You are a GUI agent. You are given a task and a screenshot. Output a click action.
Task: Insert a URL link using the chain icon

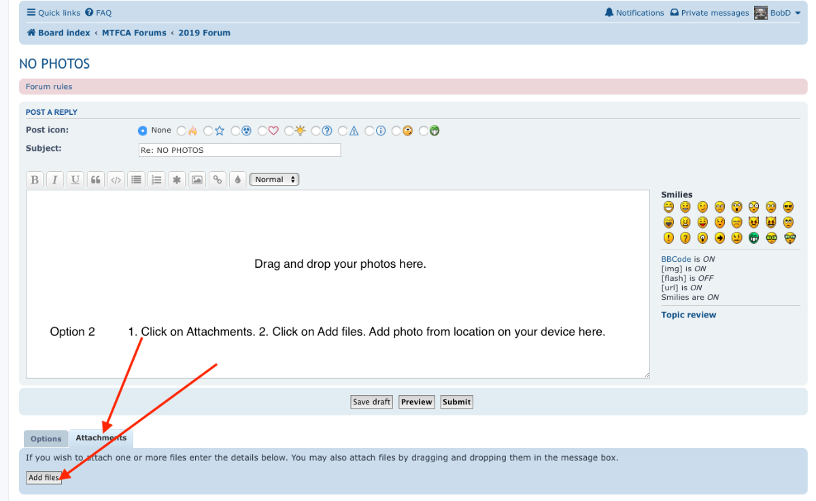(x=218, y=180)
